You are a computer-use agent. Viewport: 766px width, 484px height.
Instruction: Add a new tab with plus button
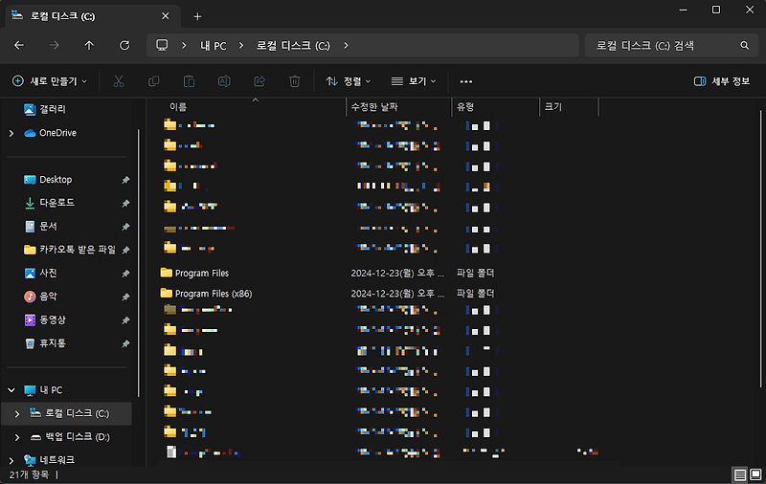(197, 16)
